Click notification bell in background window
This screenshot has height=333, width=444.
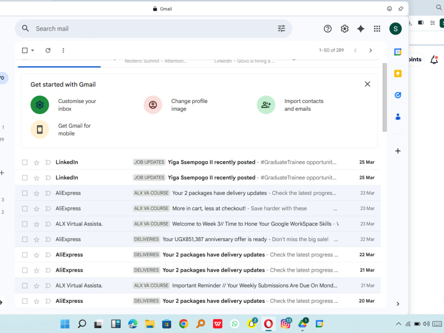[434, 60]
